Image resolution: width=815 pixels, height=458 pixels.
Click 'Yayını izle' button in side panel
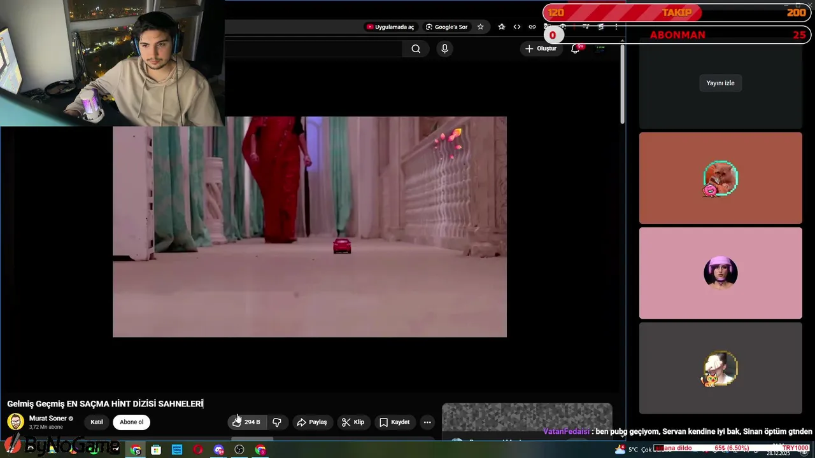[720, 83]
